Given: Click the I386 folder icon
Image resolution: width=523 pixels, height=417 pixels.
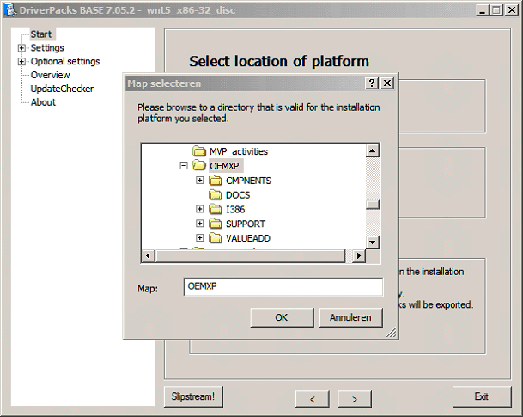Looking at the screenshot, I should pyautogui.click(x=216, y=210).
